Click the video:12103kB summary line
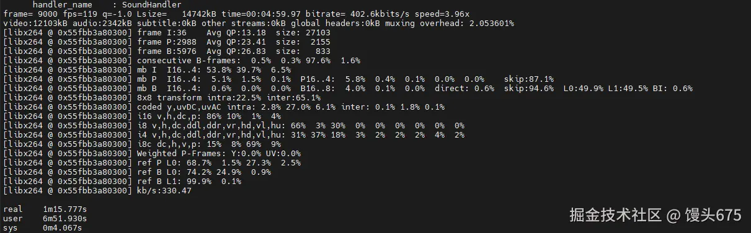 click(259, 23)
